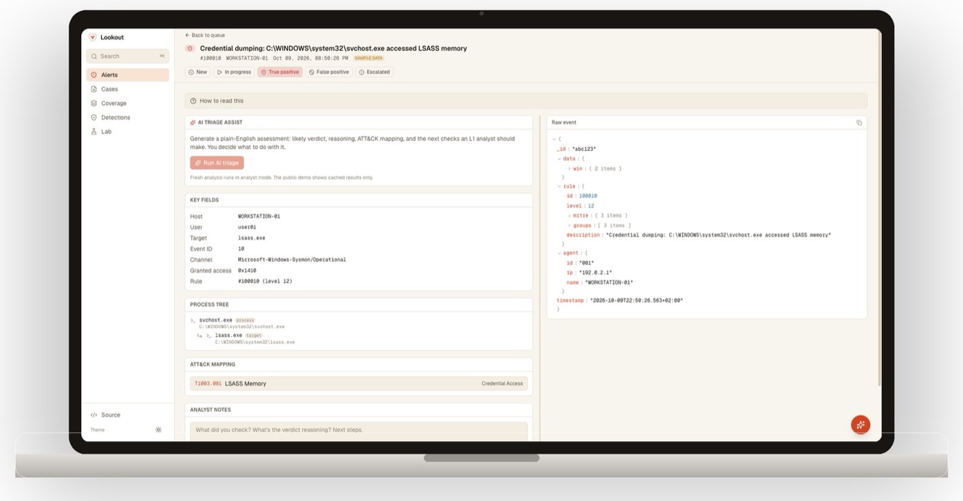Open Coverage in the sidebar
The image size is (963, 501).
[x=128, y=103]
